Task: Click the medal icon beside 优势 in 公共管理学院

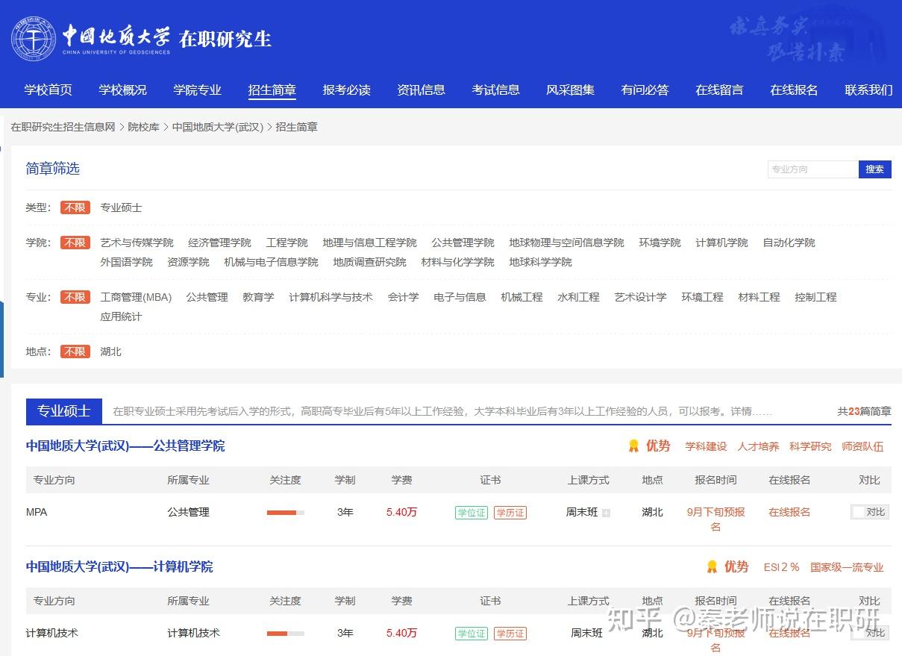Action: [x=633, y=446]
